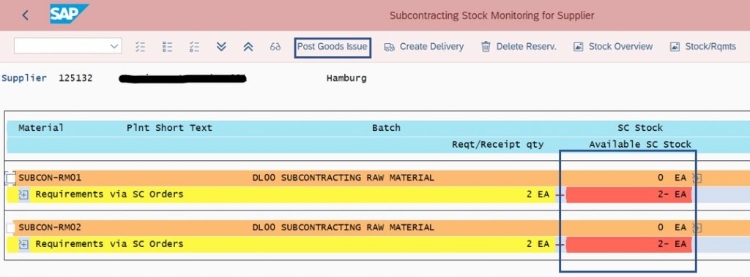The image size is (750, 277).
Task: Click the glasses display icon
Action: pos(275,47)
